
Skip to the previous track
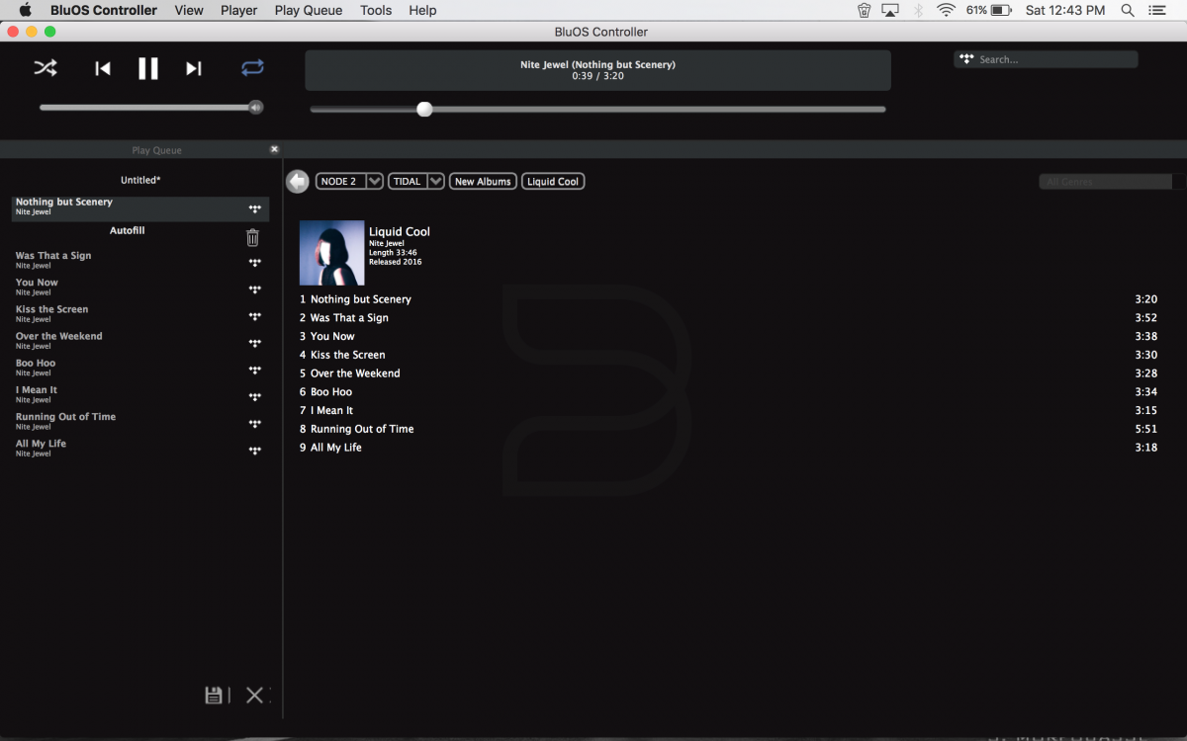coord(103,68)
